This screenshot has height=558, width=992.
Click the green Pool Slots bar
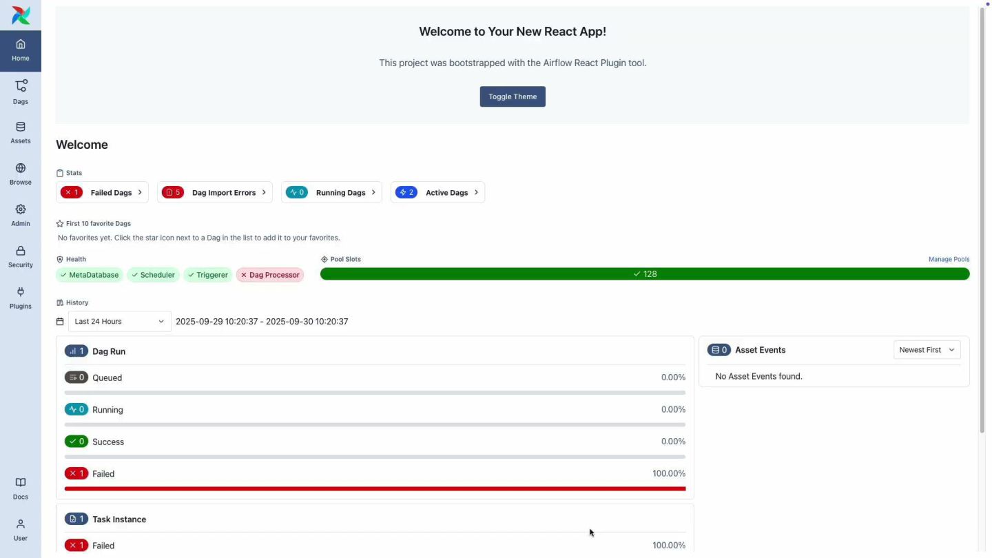(x=645, y=274)
